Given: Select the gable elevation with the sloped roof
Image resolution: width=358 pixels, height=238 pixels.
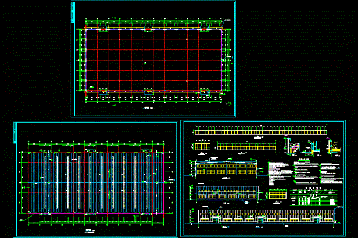Looking at the screenshot, I should (x=226, y=169).
